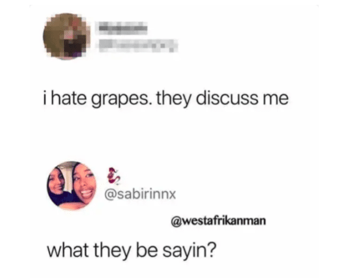
Task: Click the mermaid emoji above @sabirinnx
Action: pyautogui.click(x=113, y=176)
